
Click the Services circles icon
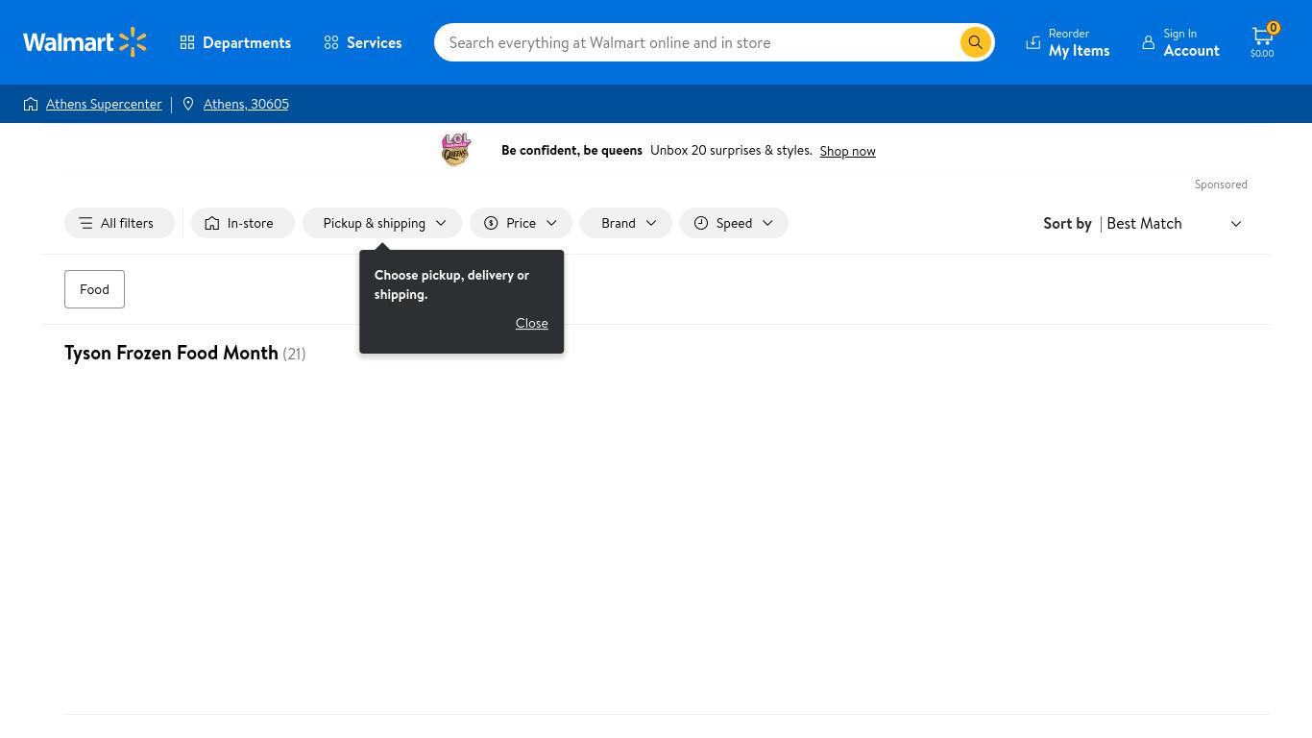point(331,42)
